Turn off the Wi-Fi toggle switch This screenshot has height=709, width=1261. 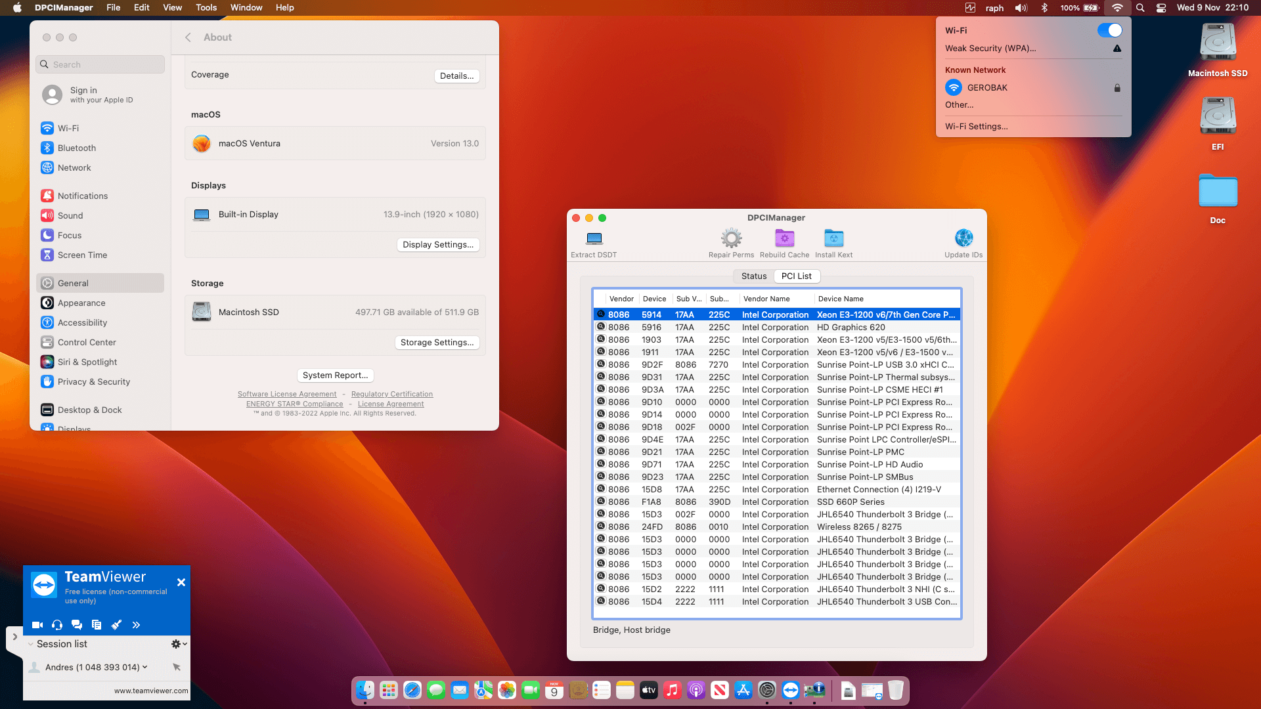1110,30
